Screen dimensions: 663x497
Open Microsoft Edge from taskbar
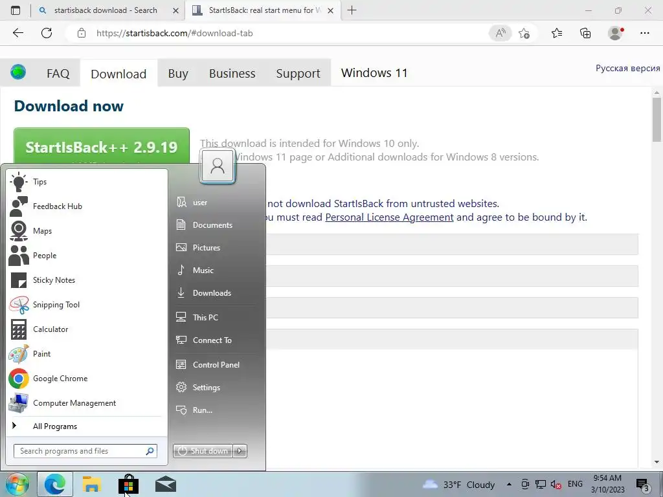click(55, 485)
